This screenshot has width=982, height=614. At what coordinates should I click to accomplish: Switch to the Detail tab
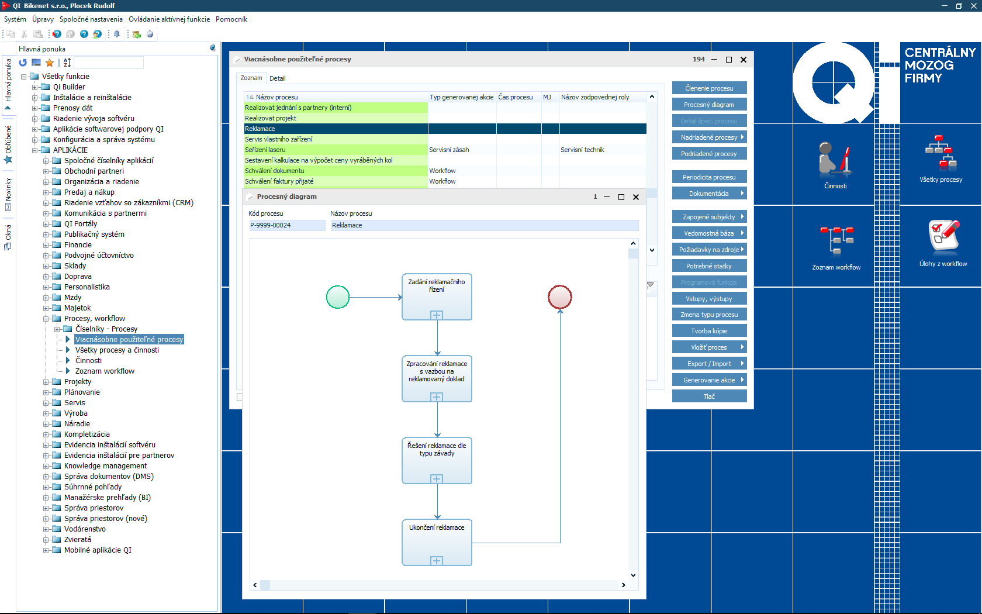coord(278,78)
